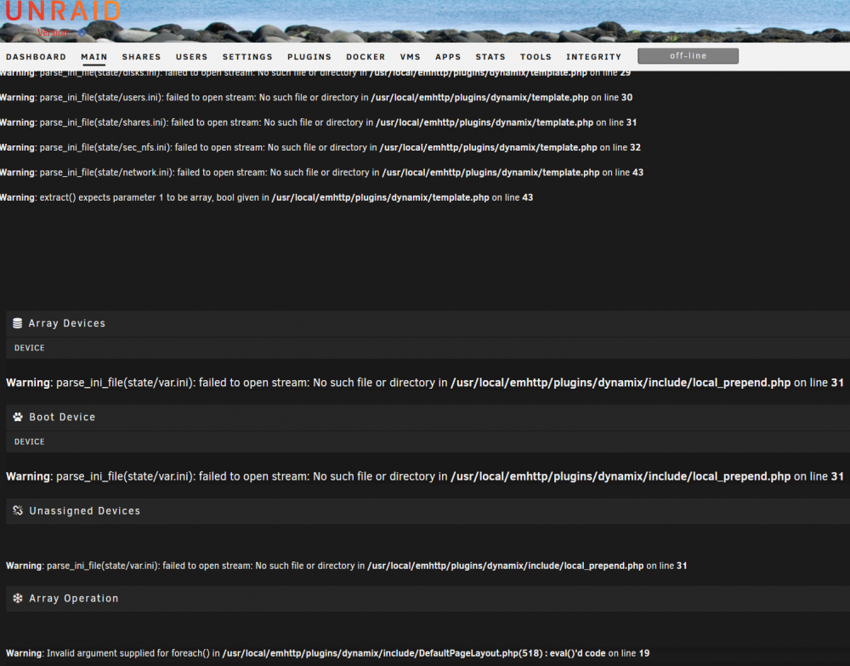The height and width of the screenshot is (666, 850).
Task: View the Stats tab
Action: (490, 57)
